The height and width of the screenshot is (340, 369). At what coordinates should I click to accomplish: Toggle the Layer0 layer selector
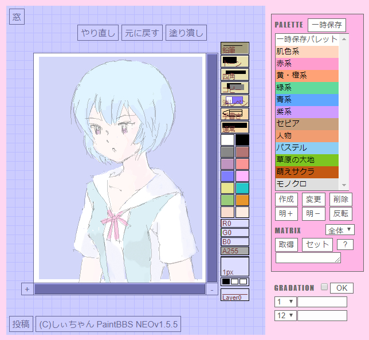tap(234, 295)
